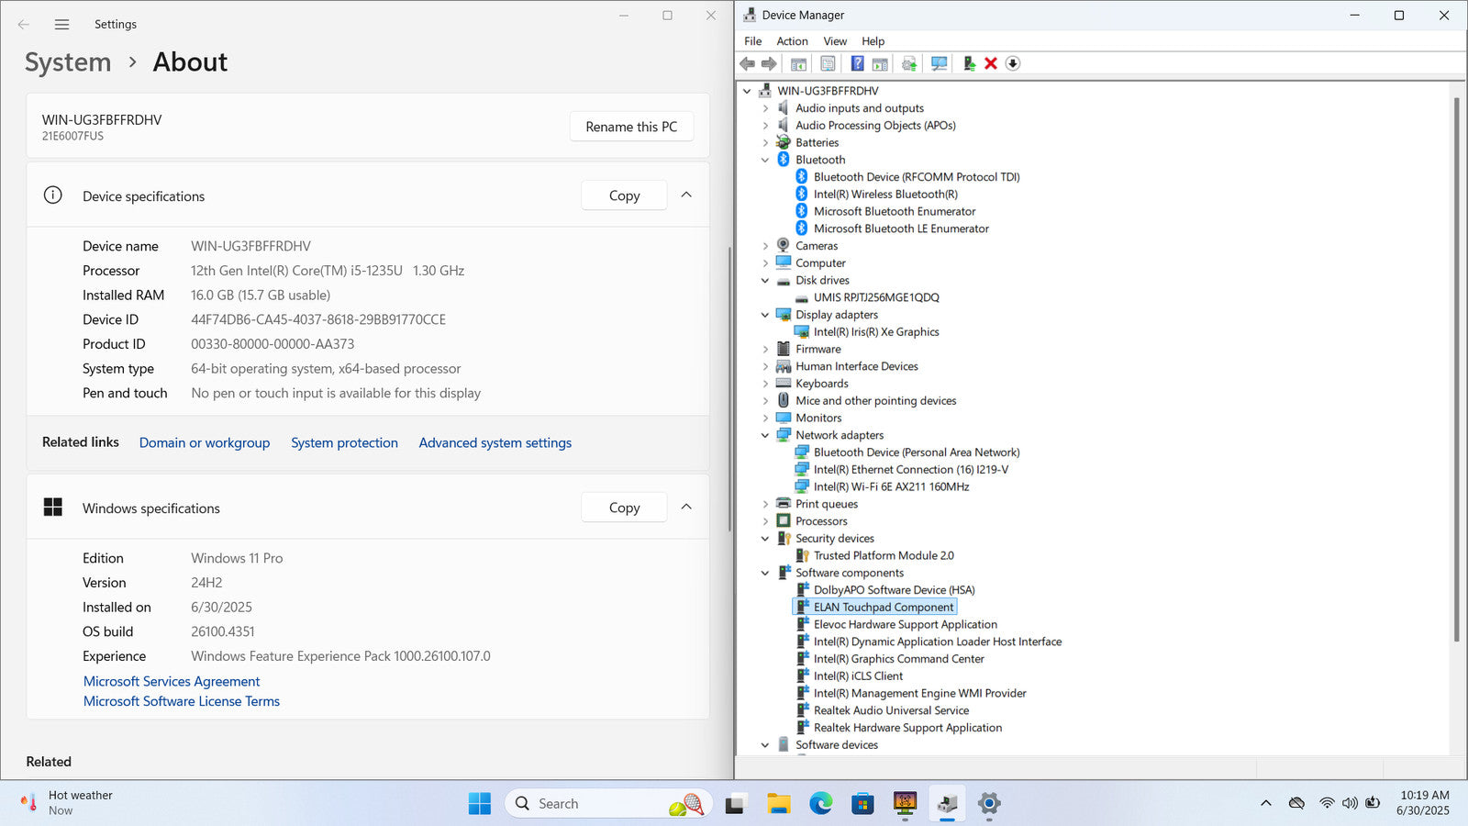Screen dimensions: 1468x826
Task: Expand the Processors category
Action: (765, 521)
